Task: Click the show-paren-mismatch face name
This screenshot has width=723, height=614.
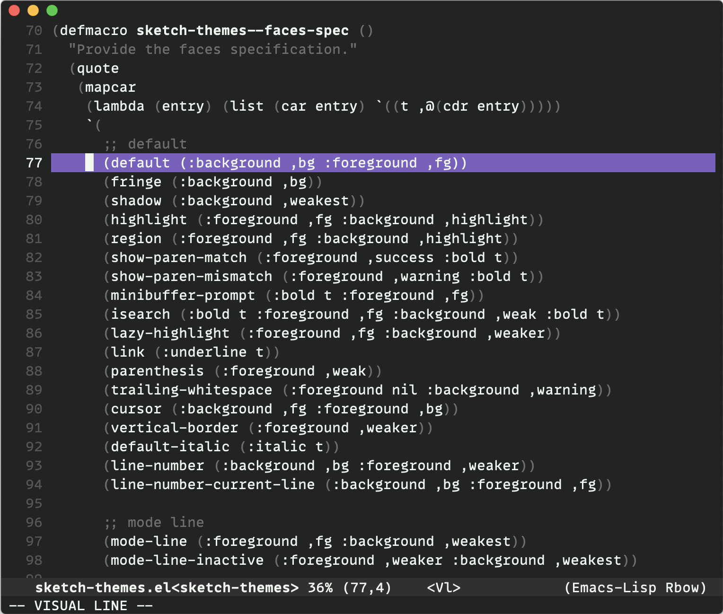Action: point(192,277)
